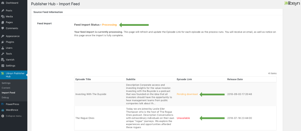Screen dimensions: 301x131
Task: Sort by Episode Title column header
Action: 83,79
